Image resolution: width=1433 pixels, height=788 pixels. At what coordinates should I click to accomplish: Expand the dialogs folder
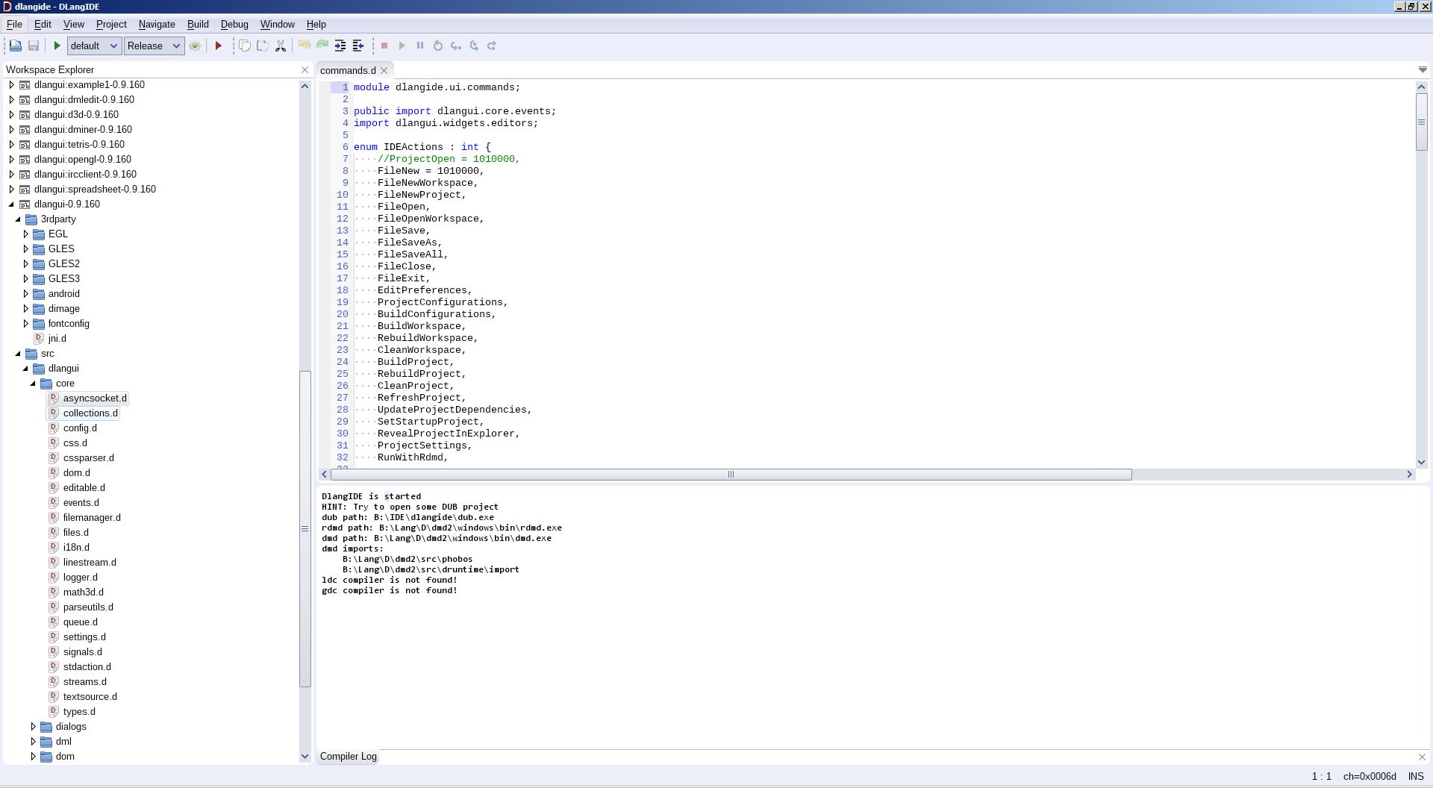click(33, 726)
